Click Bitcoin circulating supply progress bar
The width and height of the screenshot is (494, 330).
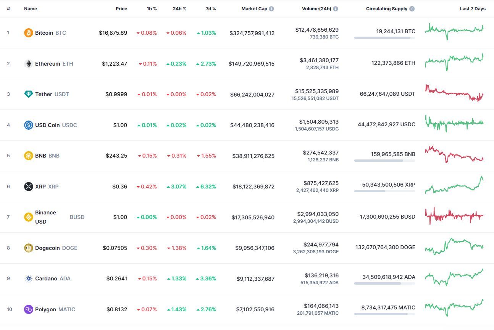coord(384,38)
